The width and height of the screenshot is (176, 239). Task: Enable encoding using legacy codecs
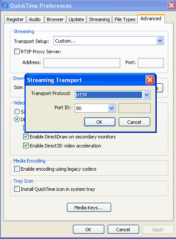(x=17, y=169)
